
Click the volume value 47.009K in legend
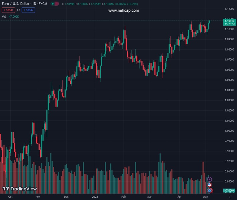(14, 16)
